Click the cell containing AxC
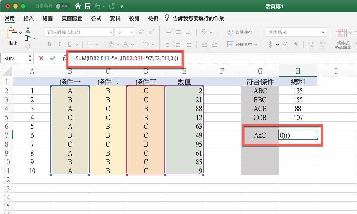 (x=260, y=135)
